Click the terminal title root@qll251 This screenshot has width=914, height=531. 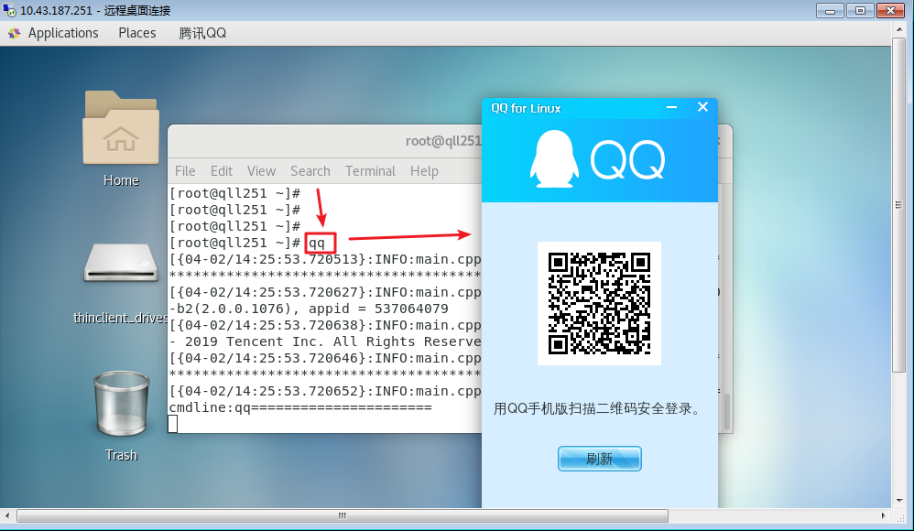pyautogui.click(x=443, y=141)
